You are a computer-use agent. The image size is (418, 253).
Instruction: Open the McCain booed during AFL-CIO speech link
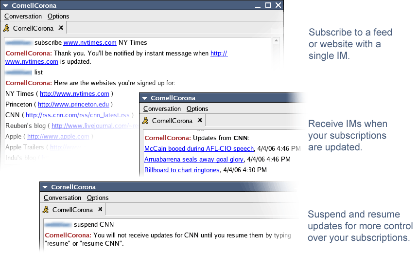click(199, 148)
